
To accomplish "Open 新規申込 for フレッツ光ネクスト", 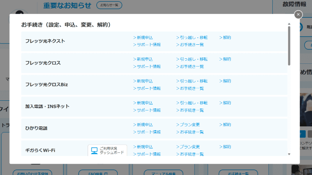I will [143, 37].
